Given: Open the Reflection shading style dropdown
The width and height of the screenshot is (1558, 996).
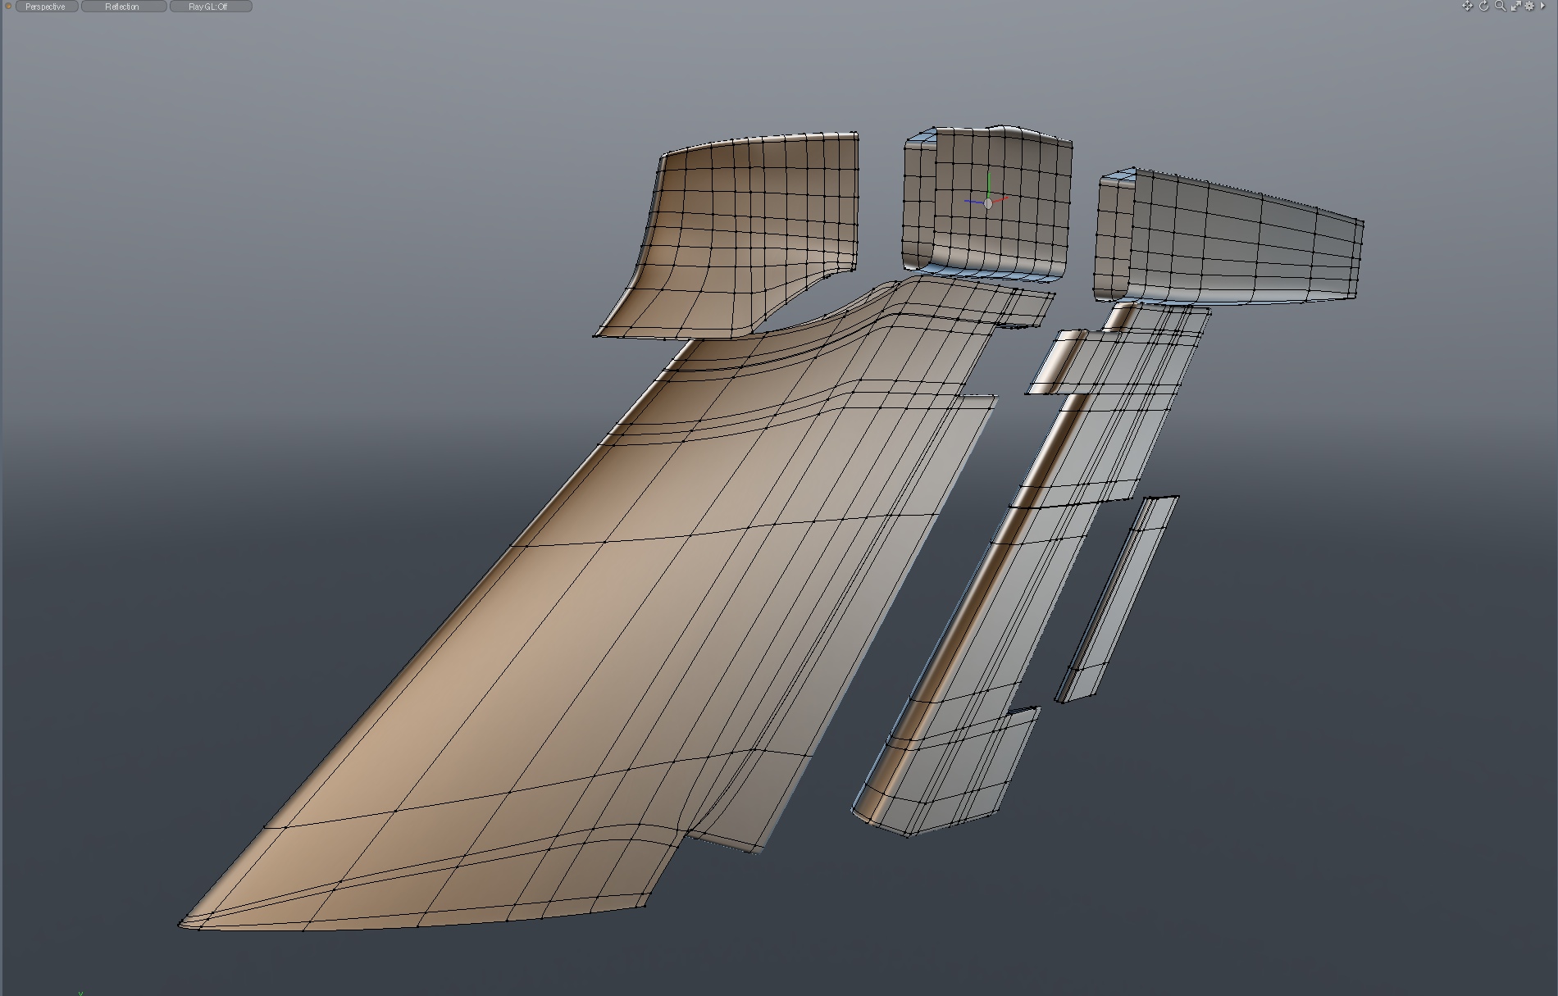Looking at the screenshot, I should pyautogui.click(x=123, y=7).
